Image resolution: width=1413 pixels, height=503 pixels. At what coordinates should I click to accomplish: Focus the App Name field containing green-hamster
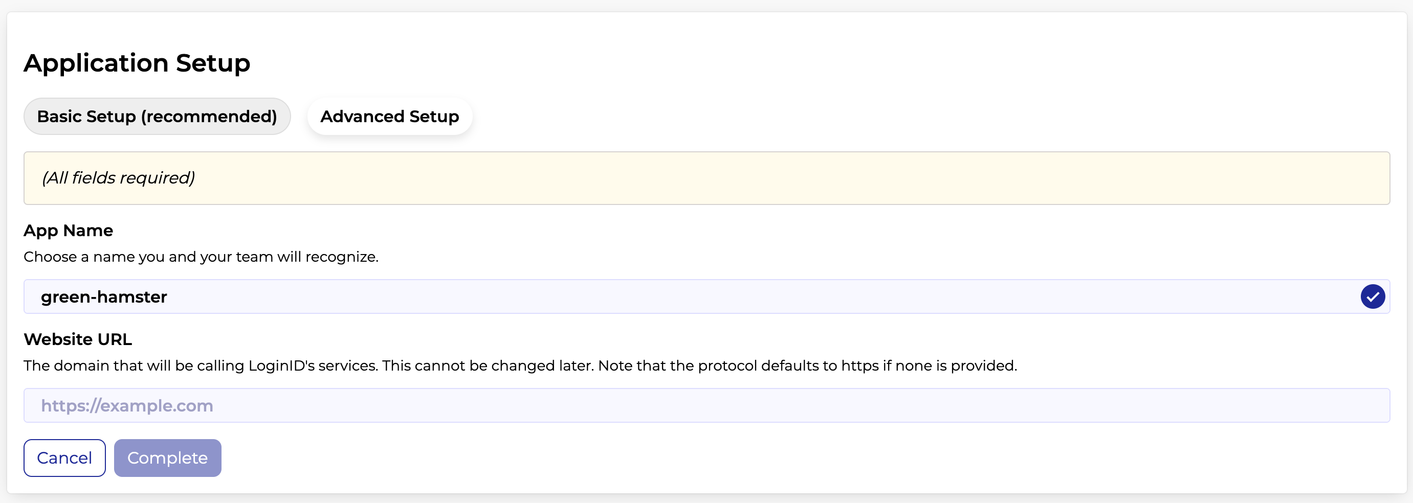pyautogui.click(x=706, y=296)
